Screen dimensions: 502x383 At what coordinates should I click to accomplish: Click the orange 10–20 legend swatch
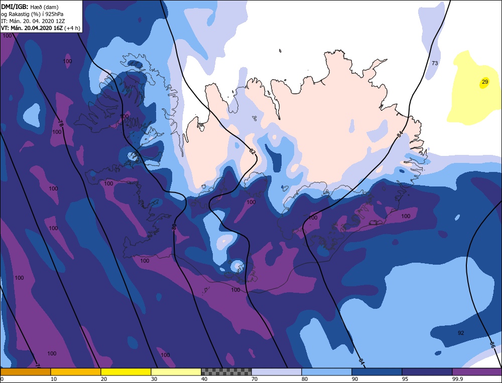pyautogui.click(x=76, y=372)
